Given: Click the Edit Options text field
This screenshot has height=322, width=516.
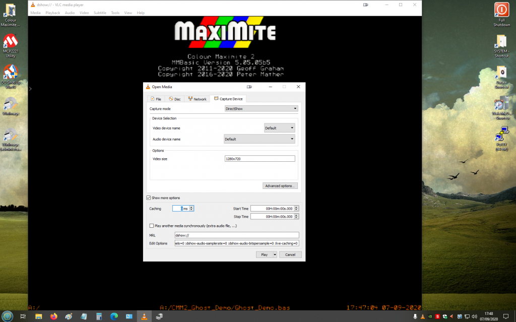Looking at the screenshot, I should [x=237, y=243].
